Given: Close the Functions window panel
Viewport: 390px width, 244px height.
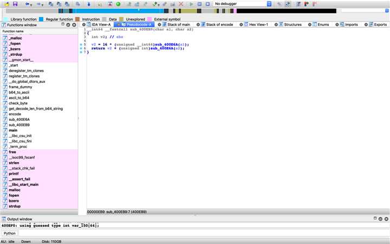Looking at the screenshot, I should coord(74,24).
